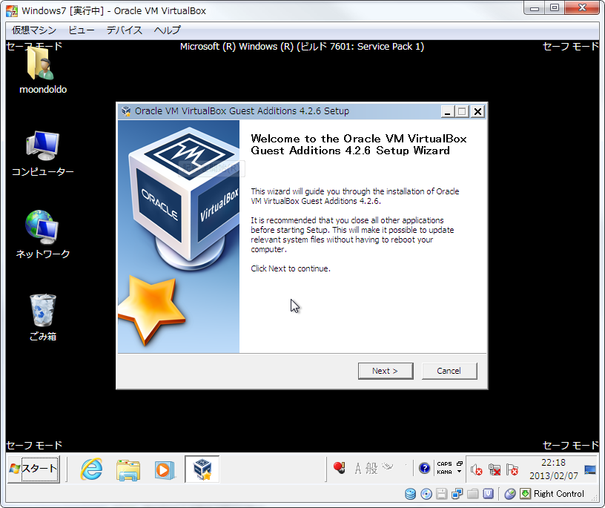Open Windows Media Player taskbar icon

(x=163, y=469)
